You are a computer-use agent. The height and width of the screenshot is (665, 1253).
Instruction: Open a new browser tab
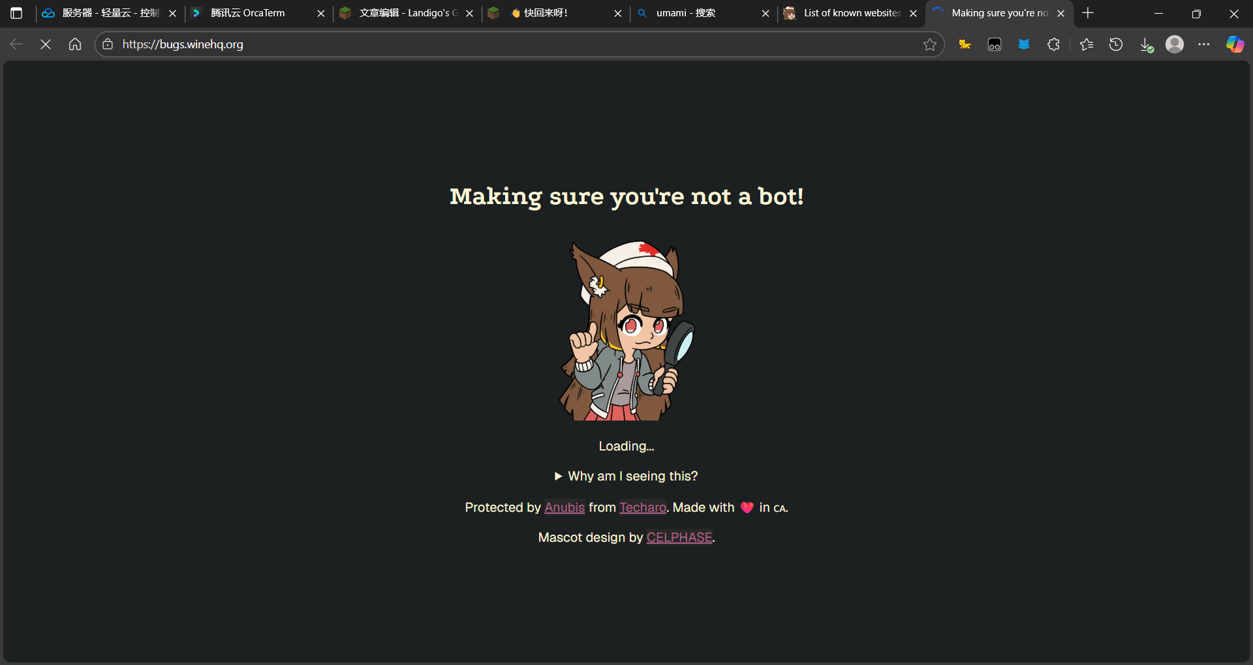pyautogui.click(x=1087, y=13)
